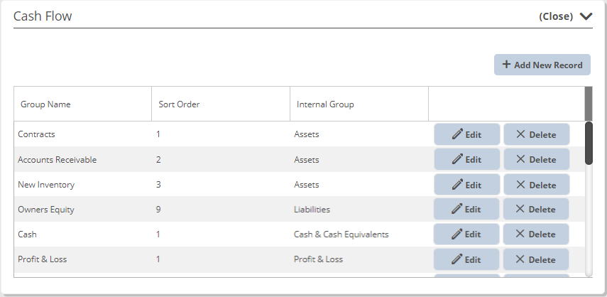This screenshot has height=297, width=607.
Task: Delete the Cash row
Action: tap(536, 234)
